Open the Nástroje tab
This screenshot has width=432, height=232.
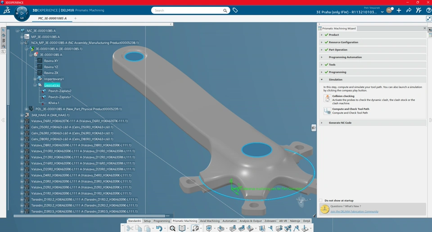pos(295,221)
